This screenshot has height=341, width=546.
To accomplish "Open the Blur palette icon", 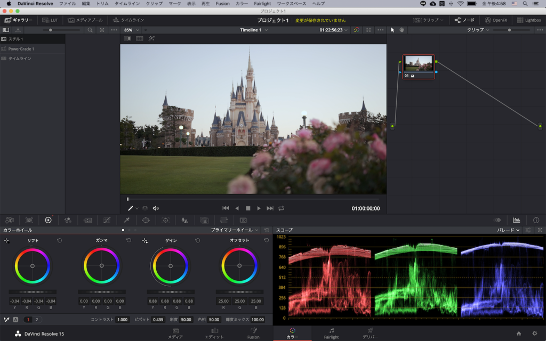I will (x=184, y=220).
